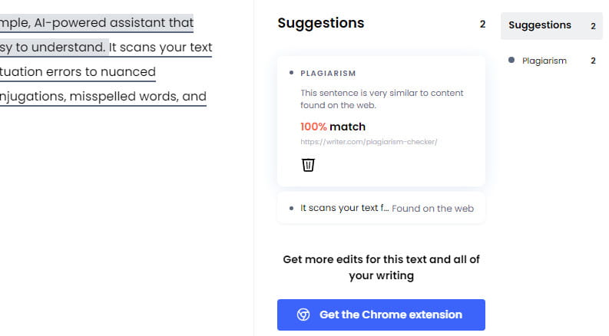
Task: Click the highlighted "AI-powered assistant that" text
Action: (114, 23)
